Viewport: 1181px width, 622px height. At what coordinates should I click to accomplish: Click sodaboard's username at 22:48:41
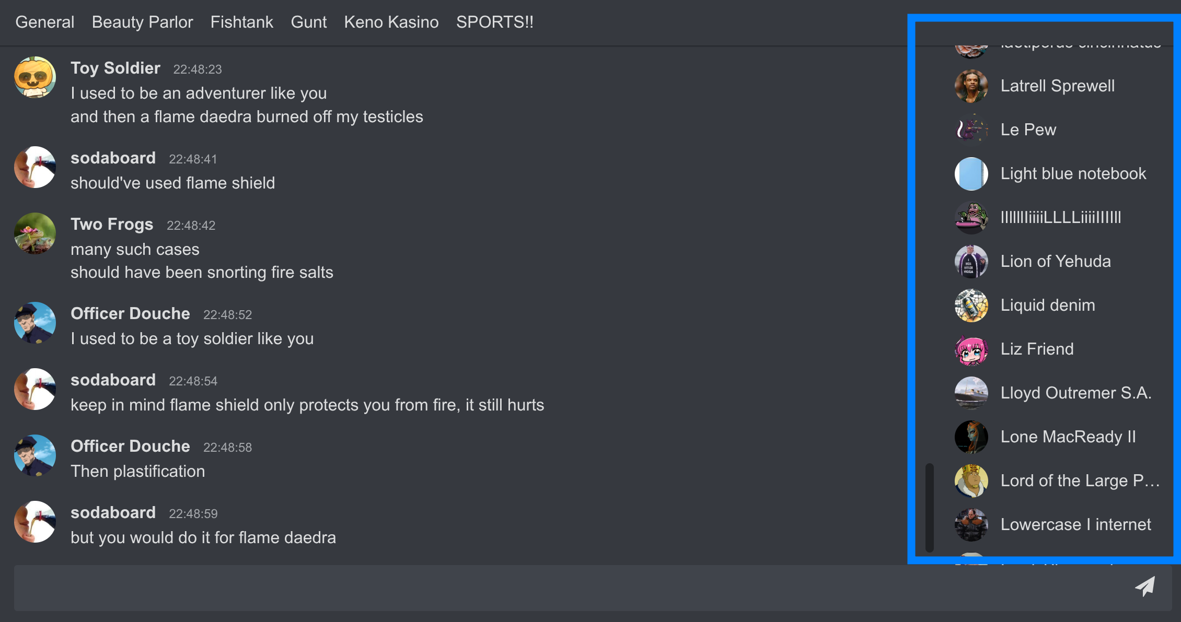point(113,158)
